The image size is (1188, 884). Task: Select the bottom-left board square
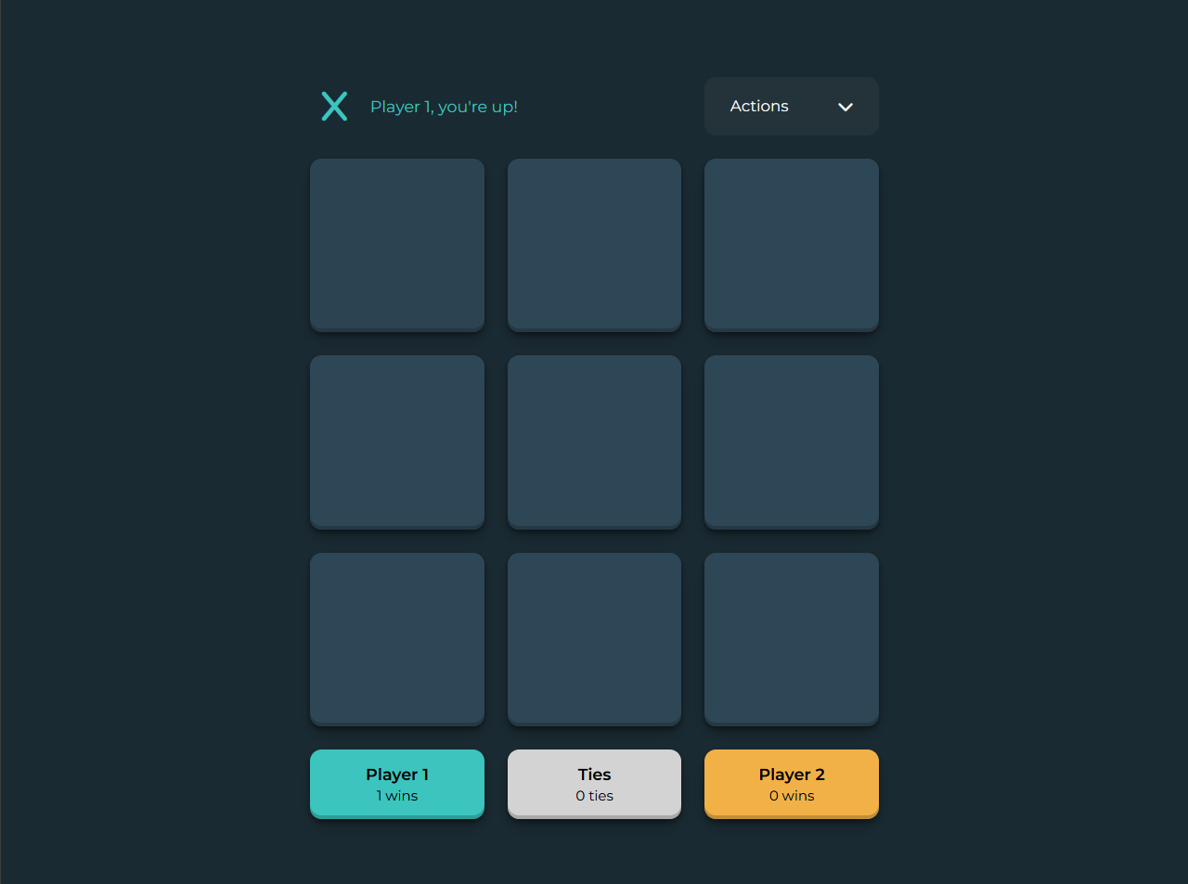397,639
